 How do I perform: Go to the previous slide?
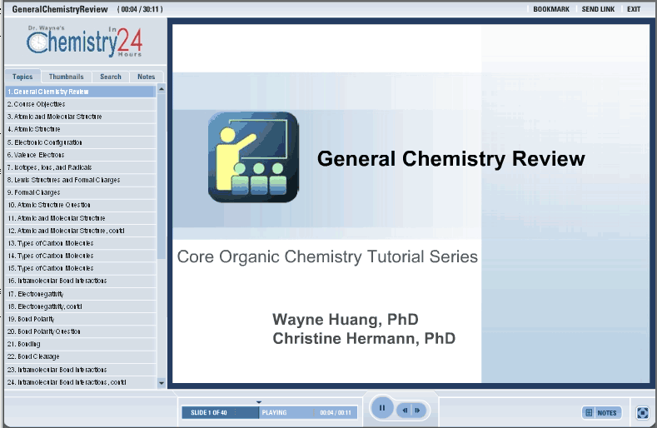click(405, 410)
